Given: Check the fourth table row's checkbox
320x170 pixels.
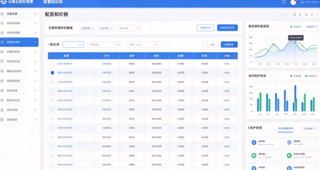Looking at the screenshot, I should [x=52, y=91].
